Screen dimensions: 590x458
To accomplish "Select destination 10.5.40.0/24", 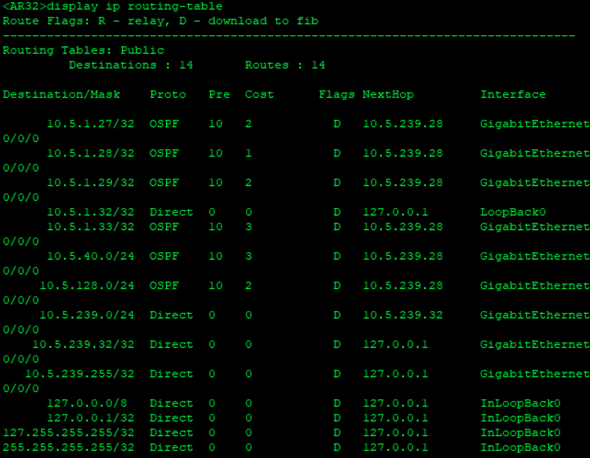I will [90, 256].
